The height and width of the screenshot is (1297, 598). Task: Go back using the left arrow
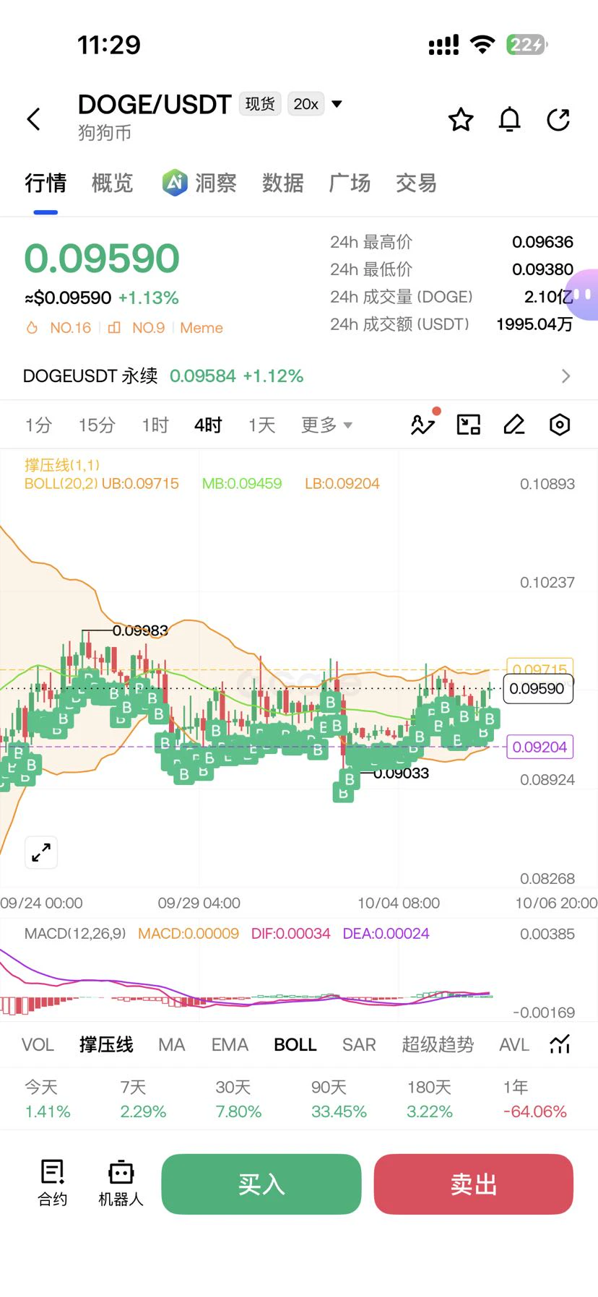[34, 119]
